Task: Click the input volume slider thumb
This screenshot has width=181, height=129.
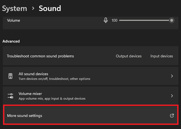Action: pos(172,20)
